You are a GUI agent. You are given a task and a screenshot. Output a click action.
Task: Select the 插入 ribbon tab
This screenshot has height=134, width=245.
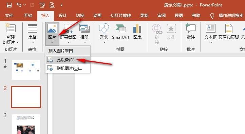[x=45, y=16]
